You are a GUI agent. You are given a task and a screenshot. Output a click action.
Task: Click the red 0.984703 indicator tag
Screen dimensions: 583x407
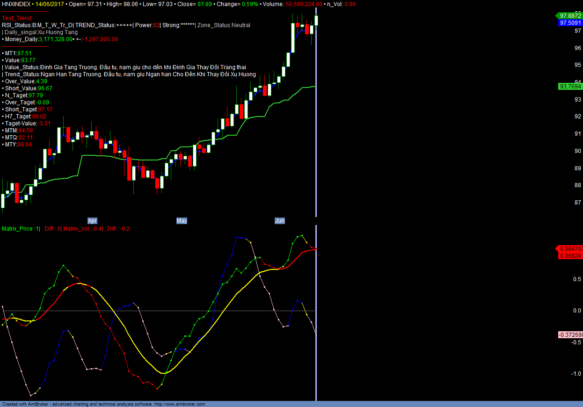click(x=570, y=249)
